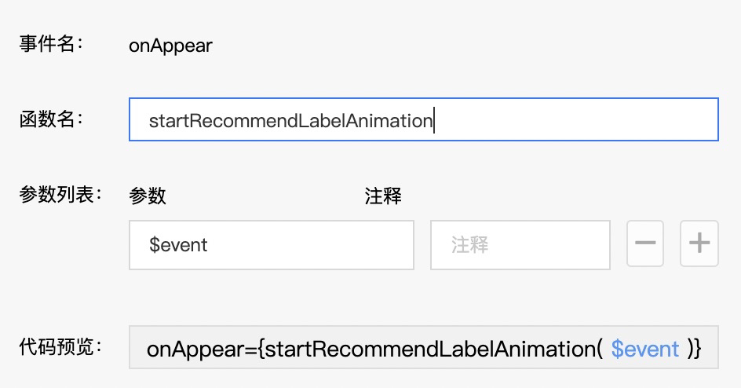Click startRecommendLabelAnimation text inside the function name field
741x388 pixels.
point(290,120)
